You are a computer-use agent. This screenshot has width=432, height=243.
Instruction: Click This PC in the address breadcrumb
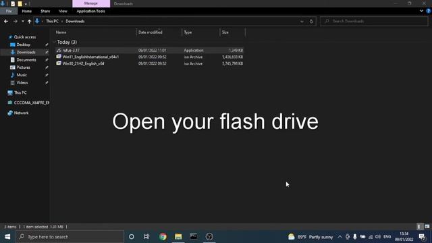[52, 21]
